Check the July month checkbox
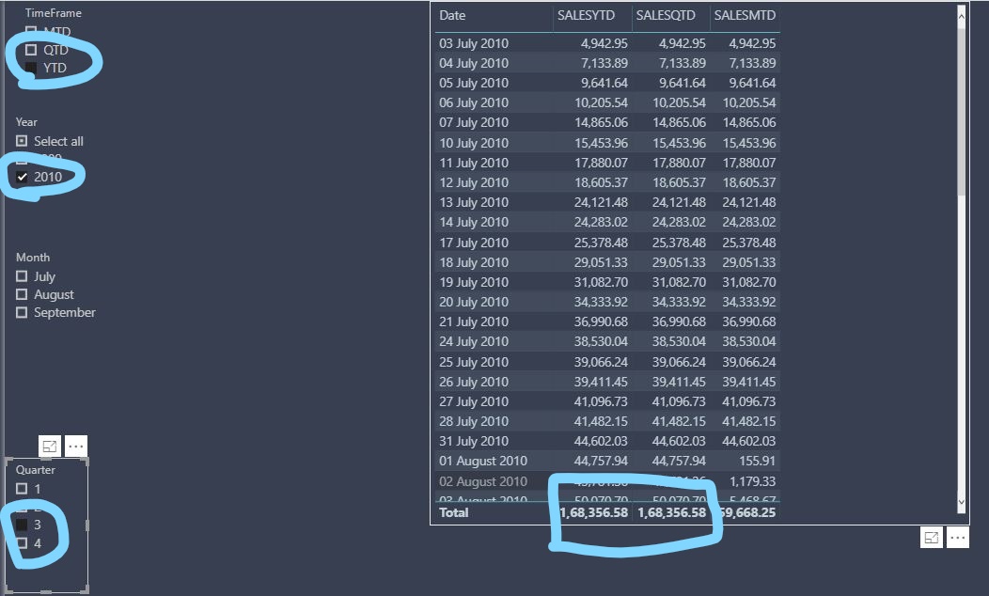This screenshot has height=596, width=989. [22, 276]
